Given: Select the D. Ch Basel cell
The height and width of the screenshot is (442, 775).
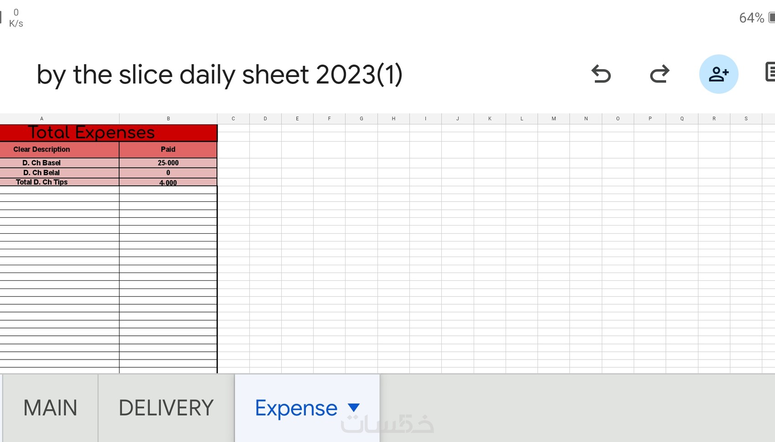Looking at the screenshot, I should tap(41, 163).
